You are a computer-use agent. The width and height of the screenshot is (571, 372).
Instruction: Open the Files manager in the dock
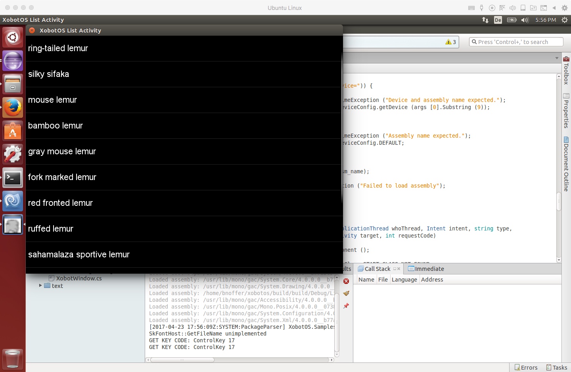pyautogui.click(x=13, y=84)
